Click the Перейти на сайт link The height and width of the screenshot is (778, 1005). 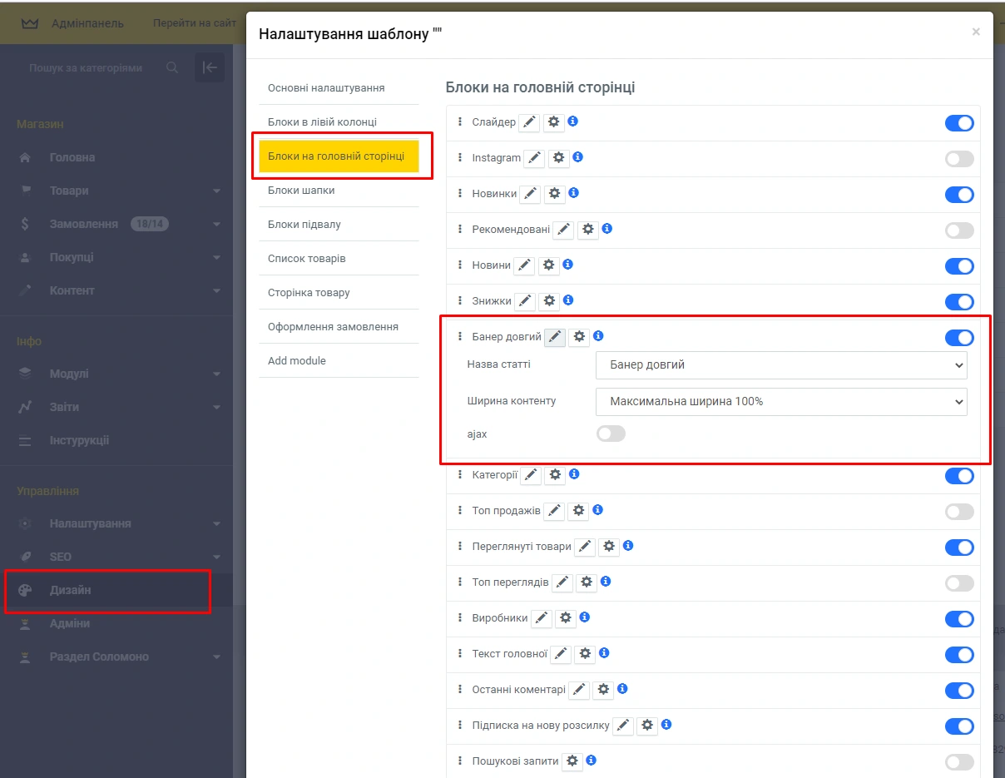pyautogui.click(x=195, y=23)
